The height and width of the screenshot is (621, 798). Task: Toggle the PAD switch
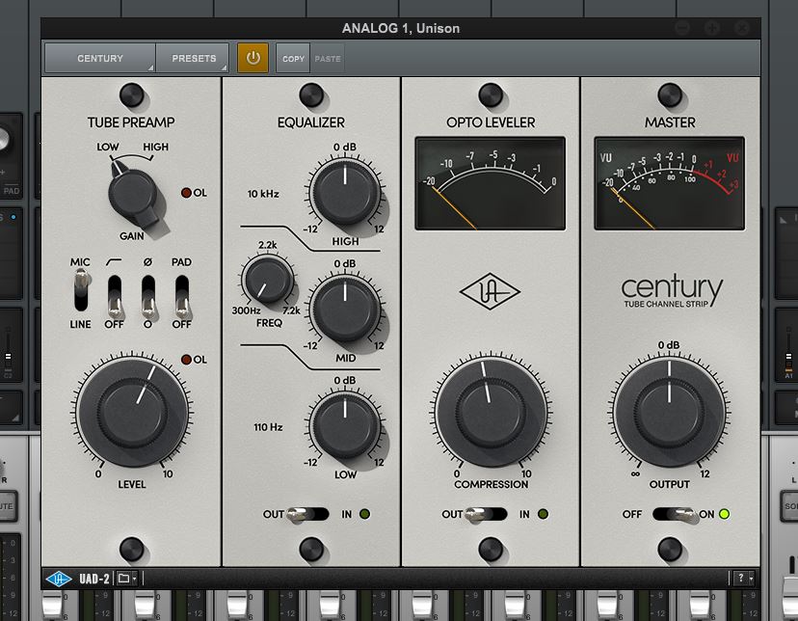[x=182, y=297]
